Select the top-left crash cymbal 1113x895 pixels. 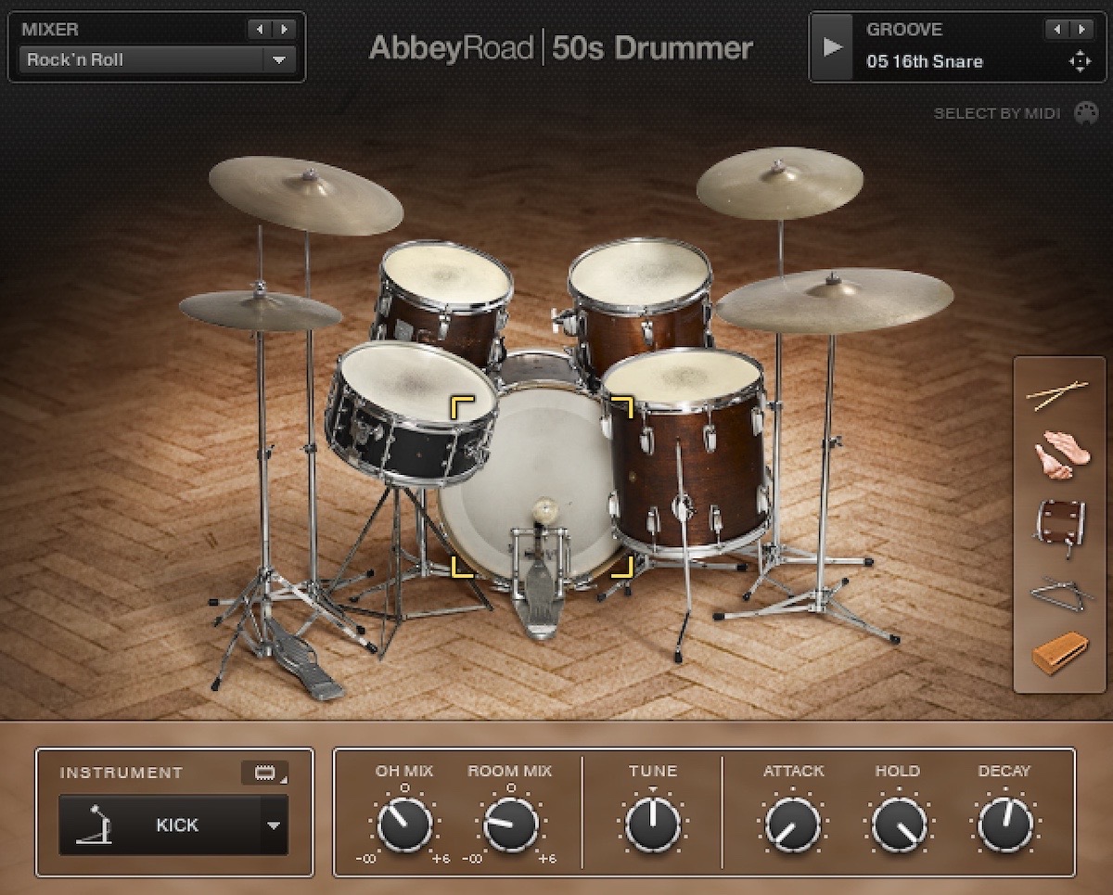pyautogui.click(x=305, y=195)
